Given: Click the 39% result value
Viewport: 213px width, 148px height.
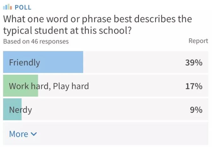Looking at the screenshot, I should coord(193,63).
